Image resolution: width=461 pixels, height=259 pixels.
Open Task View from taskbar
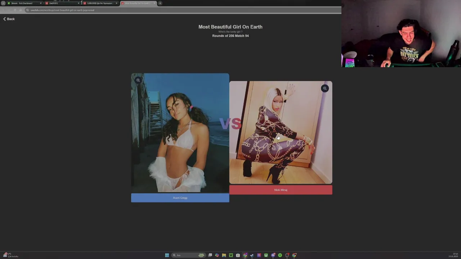click(x=210, y=255)
